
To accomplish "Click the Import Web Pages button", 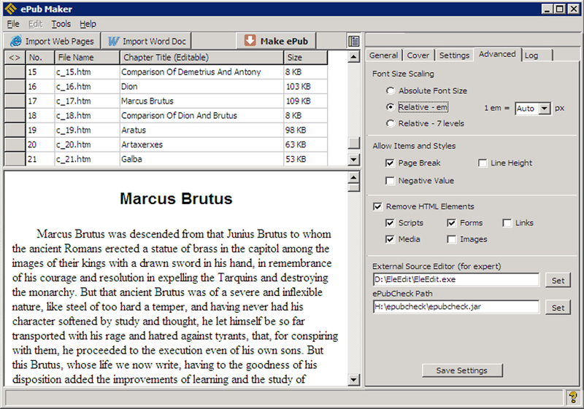I will 52,41.
